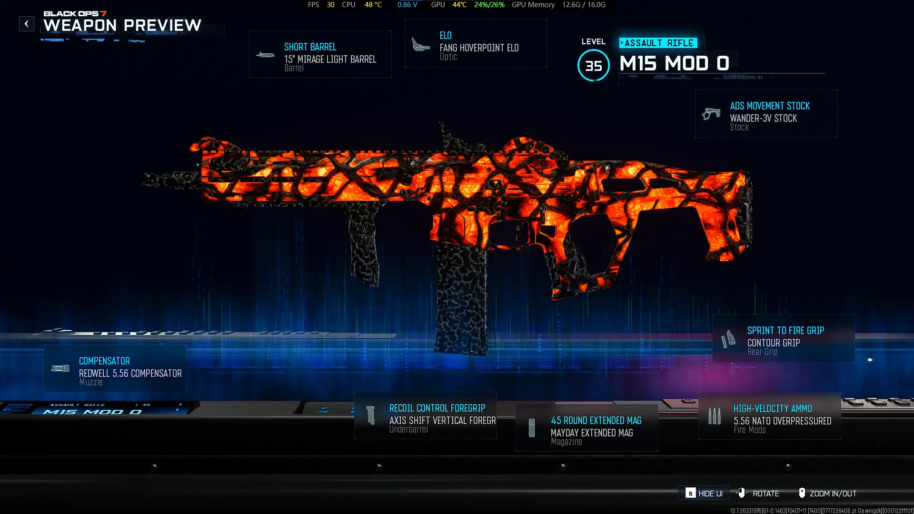
Task: Click the level 35 circle indicator
Action: pyautogui.click(x=593, y=66)
